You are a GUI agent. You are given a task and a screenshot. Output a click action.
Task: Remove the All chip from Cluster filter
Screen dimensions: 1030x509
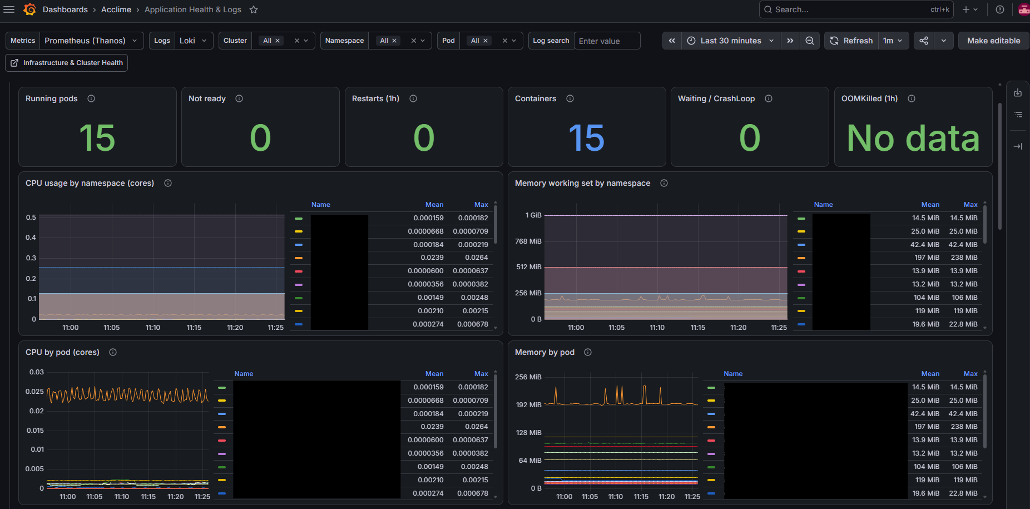[278, 41]
